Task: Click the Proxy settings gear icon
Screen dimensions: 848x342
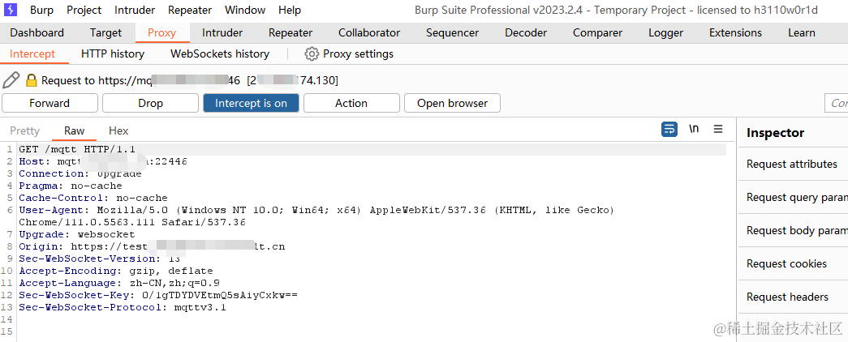Action: point(312,54)
